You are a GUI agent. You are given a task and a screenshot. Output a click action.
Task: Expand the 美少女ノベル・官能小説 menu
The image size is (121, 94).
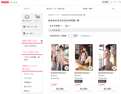point(56,9)
